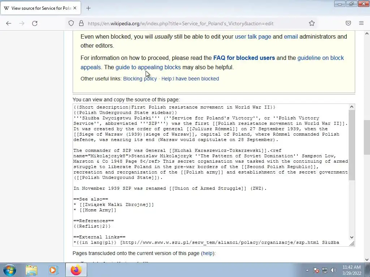This screenshot has height=277, width=370.
Task: Click source textarea scroll up arrow
Action: 352,107
